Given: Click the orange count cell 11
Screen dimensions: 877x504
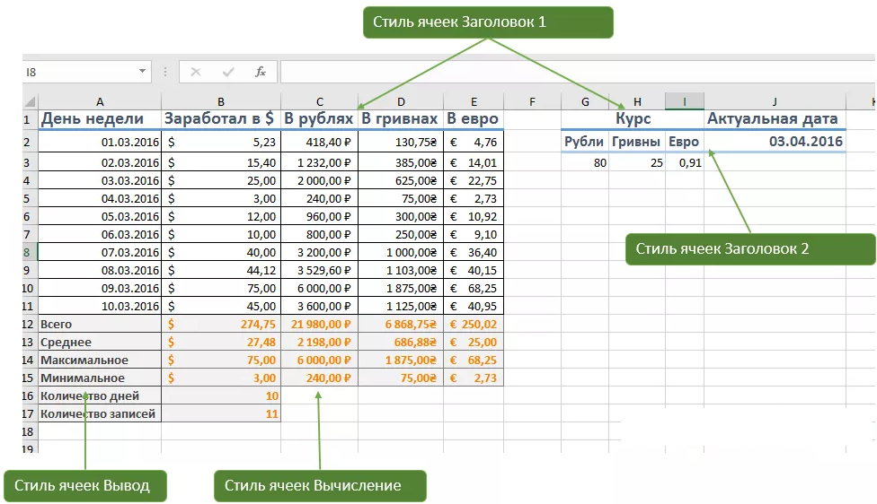Looking at the screenshot, I should (221, 413).
